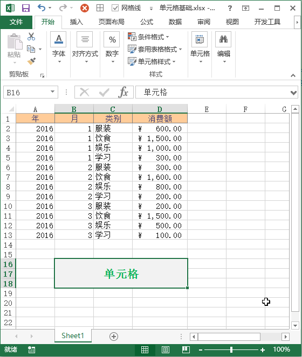Click the header cell 消费额

tap(160, 118)
